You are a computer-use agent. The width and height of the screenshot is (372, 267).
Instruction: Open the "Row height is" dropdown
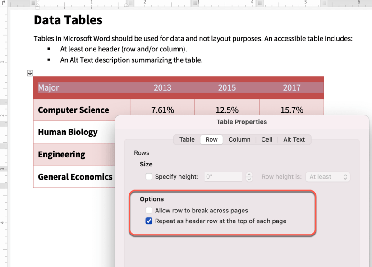coord(328,177)
